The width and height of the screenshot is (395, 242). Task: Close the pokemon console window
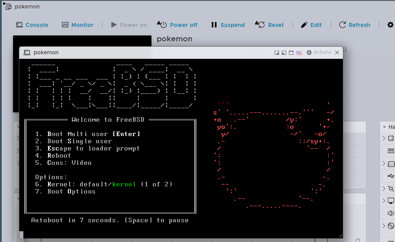[337, 53]
